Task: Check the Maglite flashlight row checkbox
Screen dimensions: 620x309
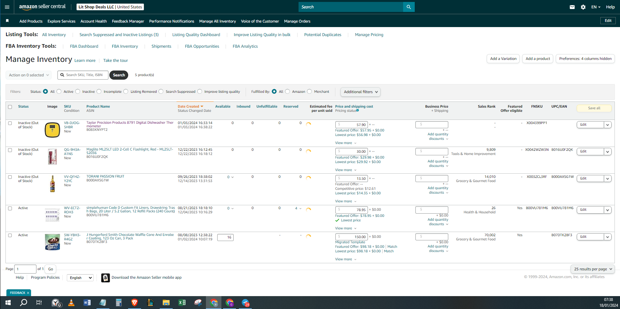Action: click(x=10, y=150)
